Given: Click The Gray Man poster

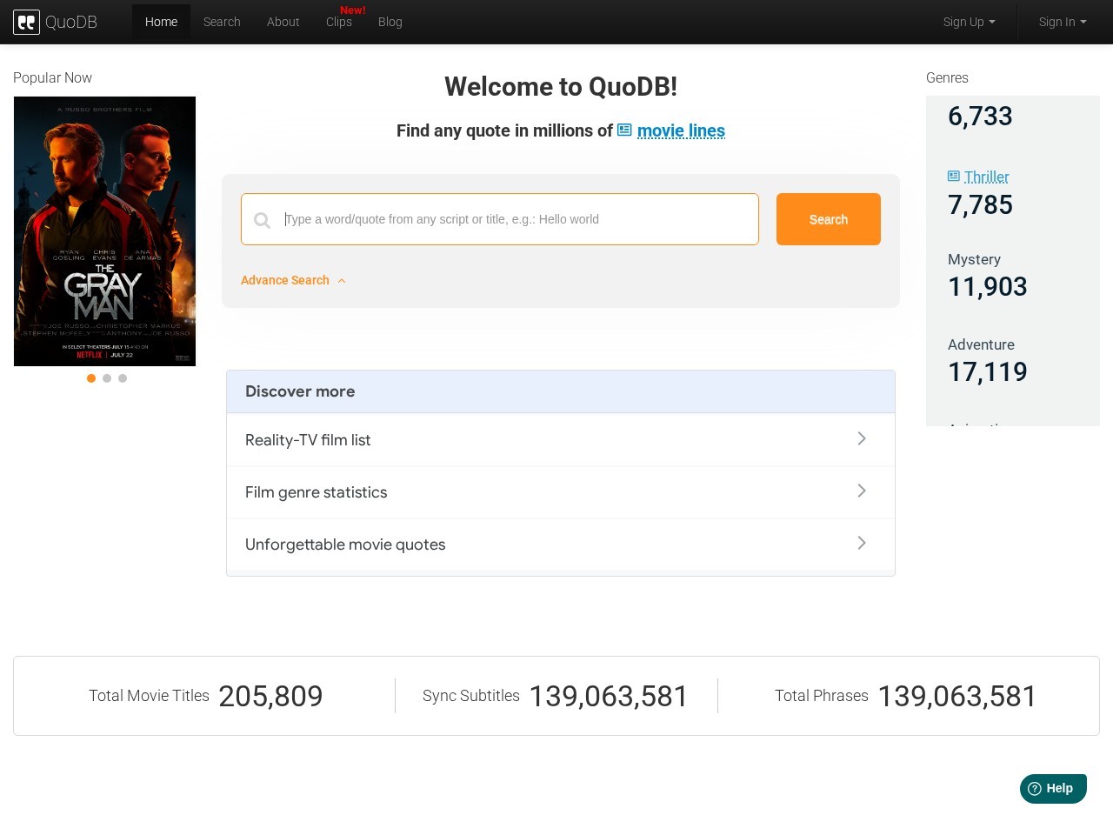Looking at the screenshot, I should click(x=104, y=231).
